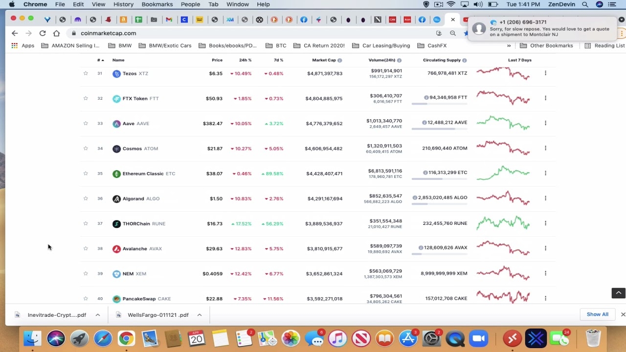Add Aave to watchlist star
The image size is (626, 352).
tap(86, 123)
